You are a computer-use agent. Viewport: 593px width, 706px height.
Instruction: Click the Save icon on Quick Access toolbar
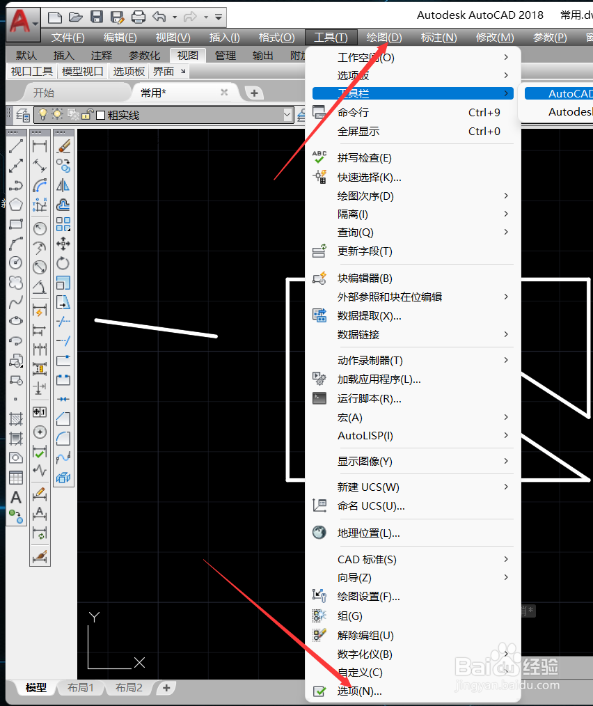pyautogui.click(x=97, y=17)
